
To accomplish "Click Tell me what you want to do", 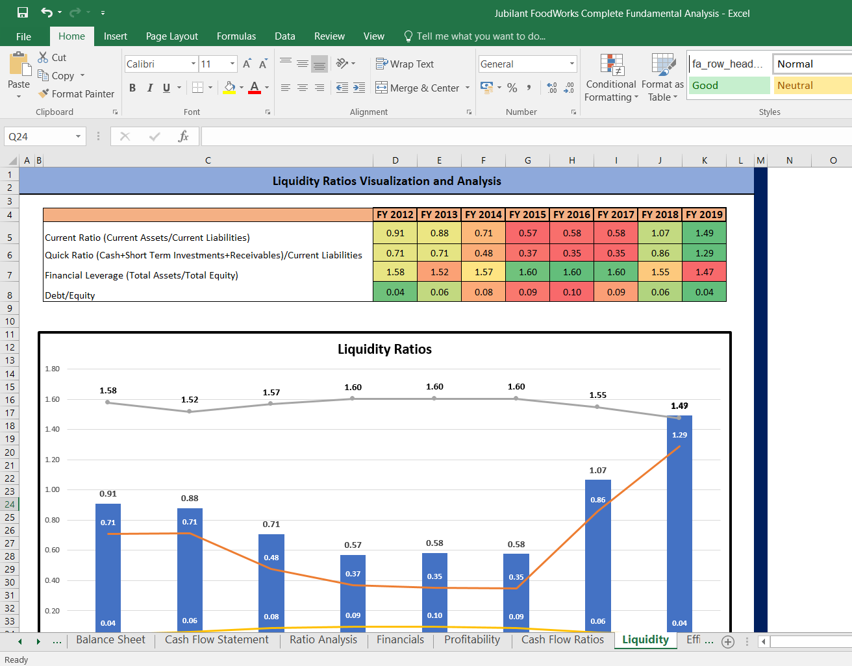I will pyautogui.click(x=474, y=36).
